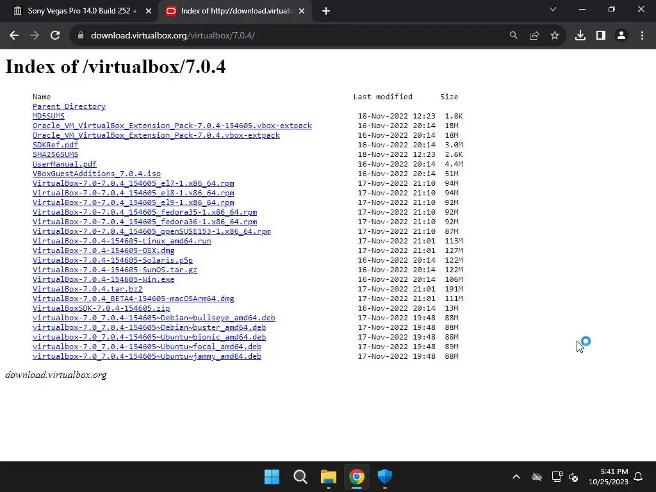656x492 pixels.
Task: Click the address bar URL field
Action: (x=293, y=36)
